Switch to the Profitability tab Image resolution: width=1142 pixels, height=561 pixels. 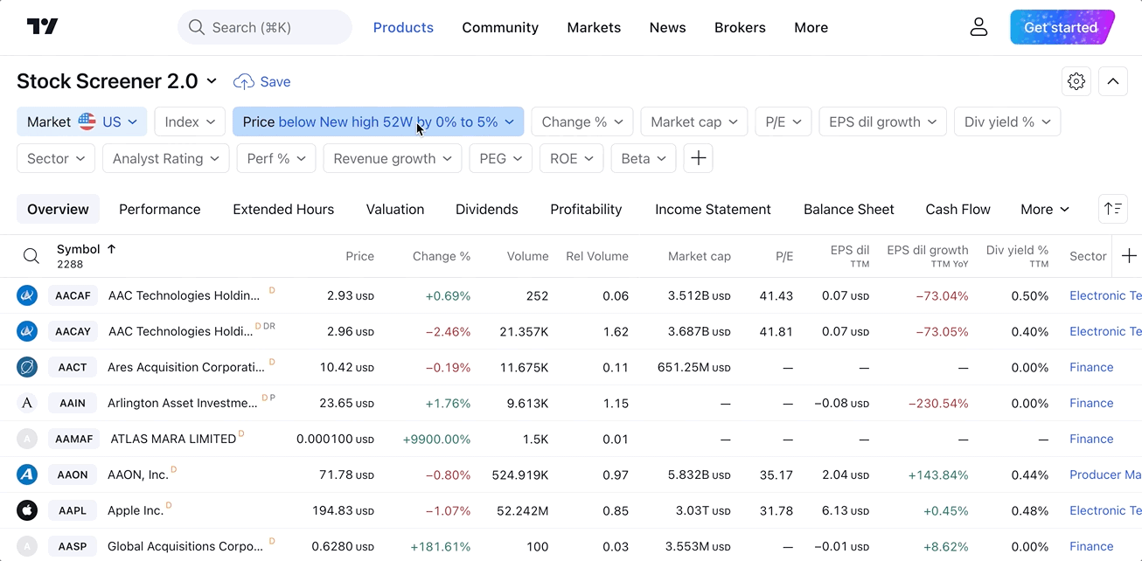click(x=586, y=209)
